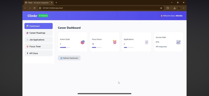Click the Focus Hours progress bar
209x96 pixels.
[x=97, y=47]
